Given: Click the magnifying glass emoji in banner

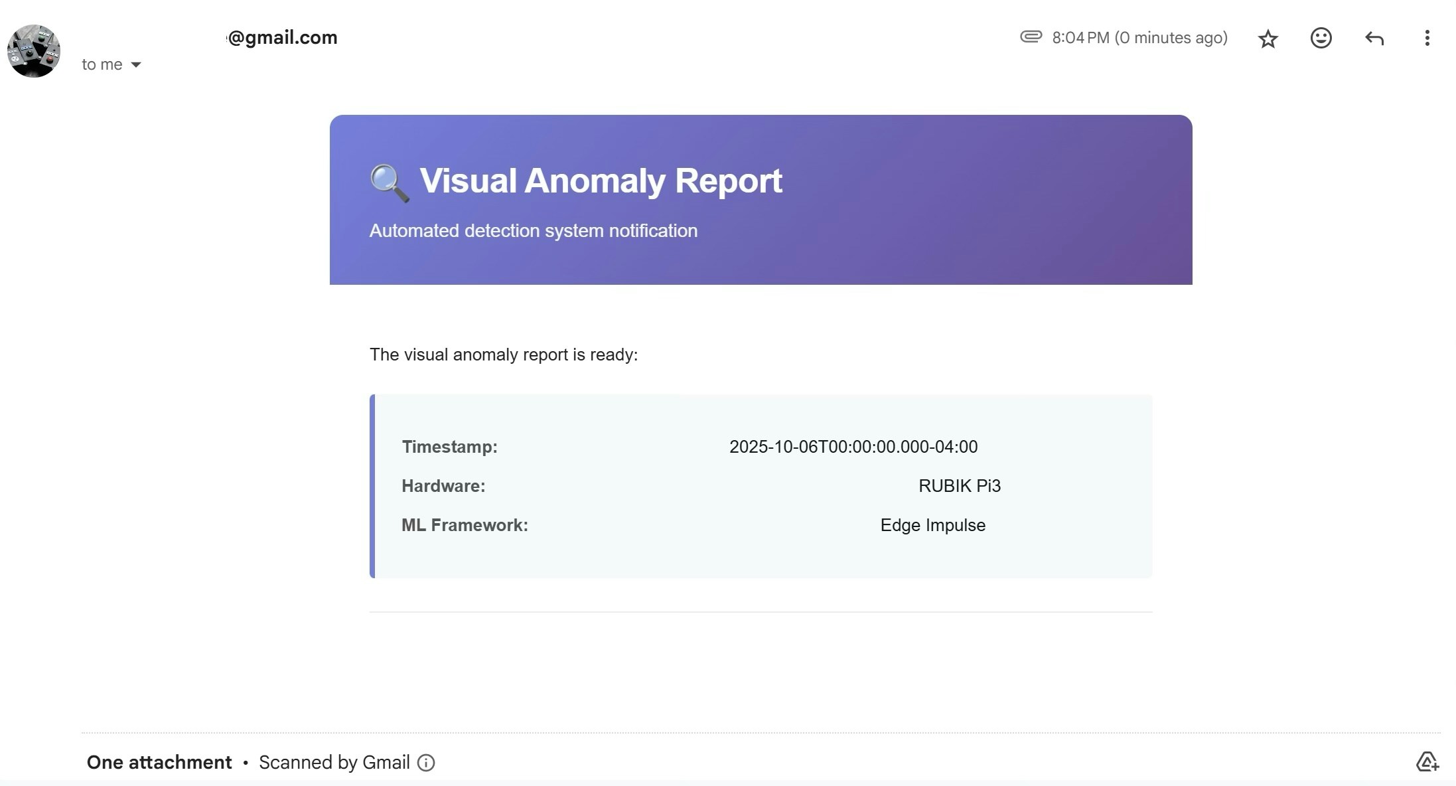Looking at the screenshot, I should coord(389,182).
